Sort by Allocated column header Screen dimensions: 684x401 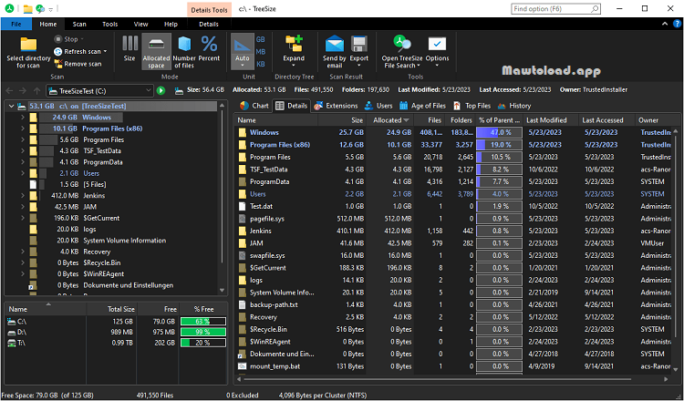tap(390, 120)
